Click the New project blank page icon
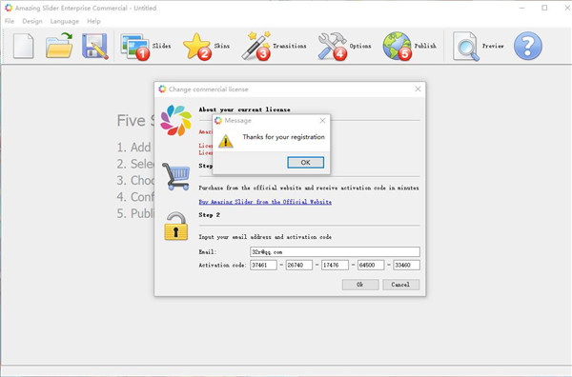This screenshot has height=377, width=572. click(x=24, y=46)
